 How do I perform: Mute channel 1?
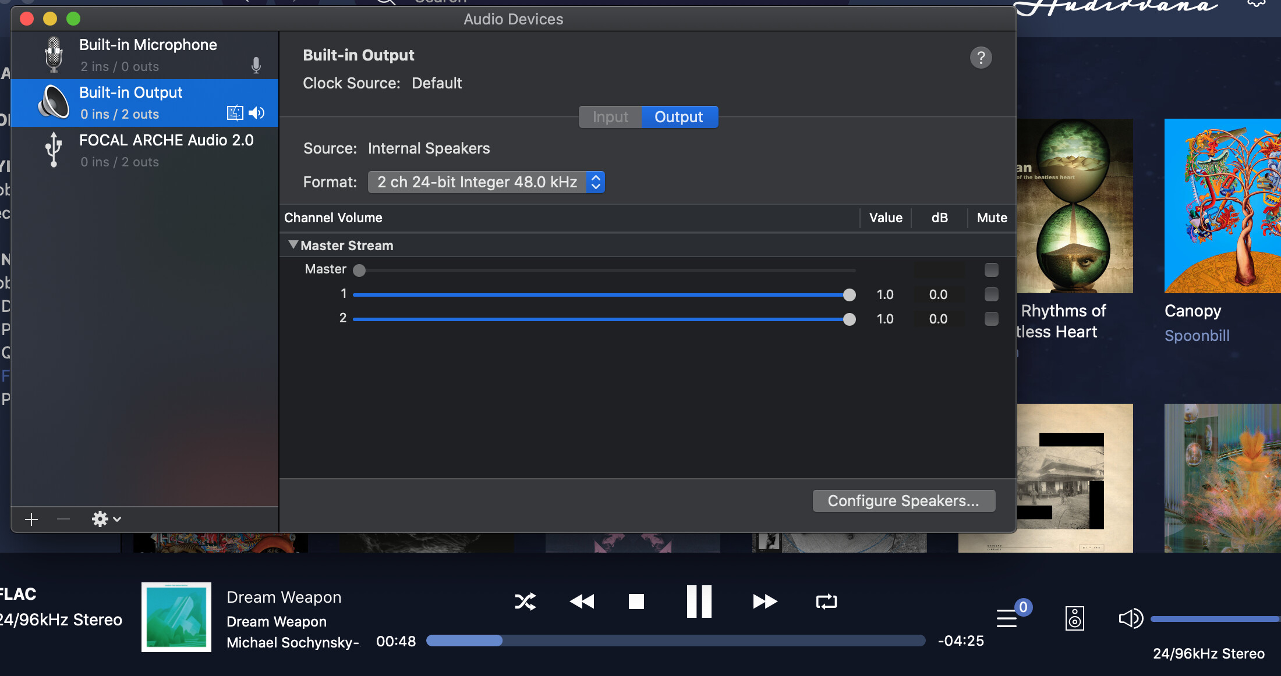coord(991,294)
